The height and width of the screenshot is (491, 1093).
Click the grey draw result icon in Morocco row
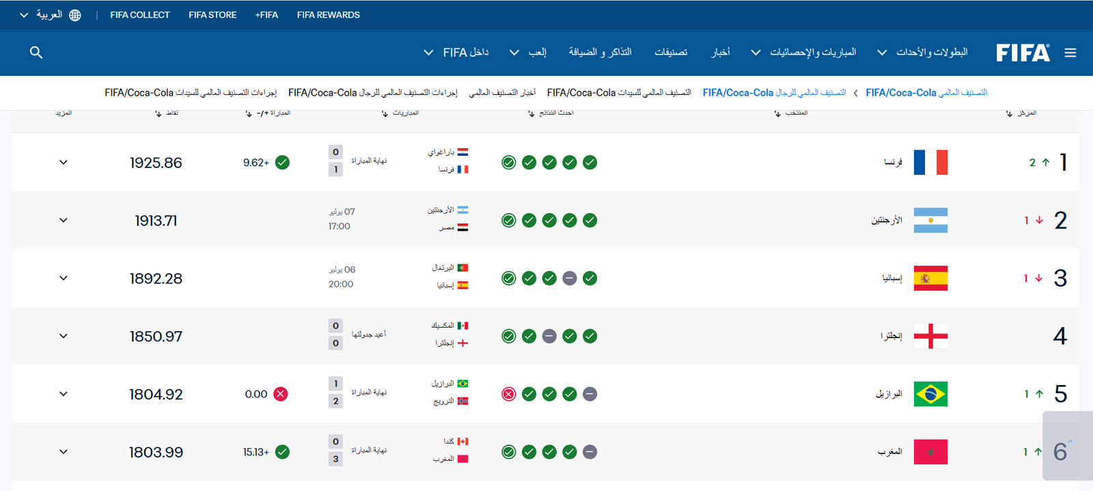coord(590,452)
